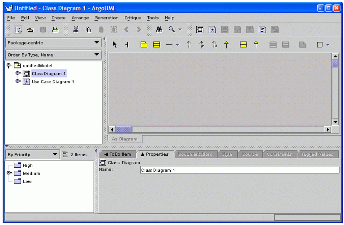Open the Help menu
Image resolution: width=344 pixels, height=225 pixels.
[x=169, y=18]
